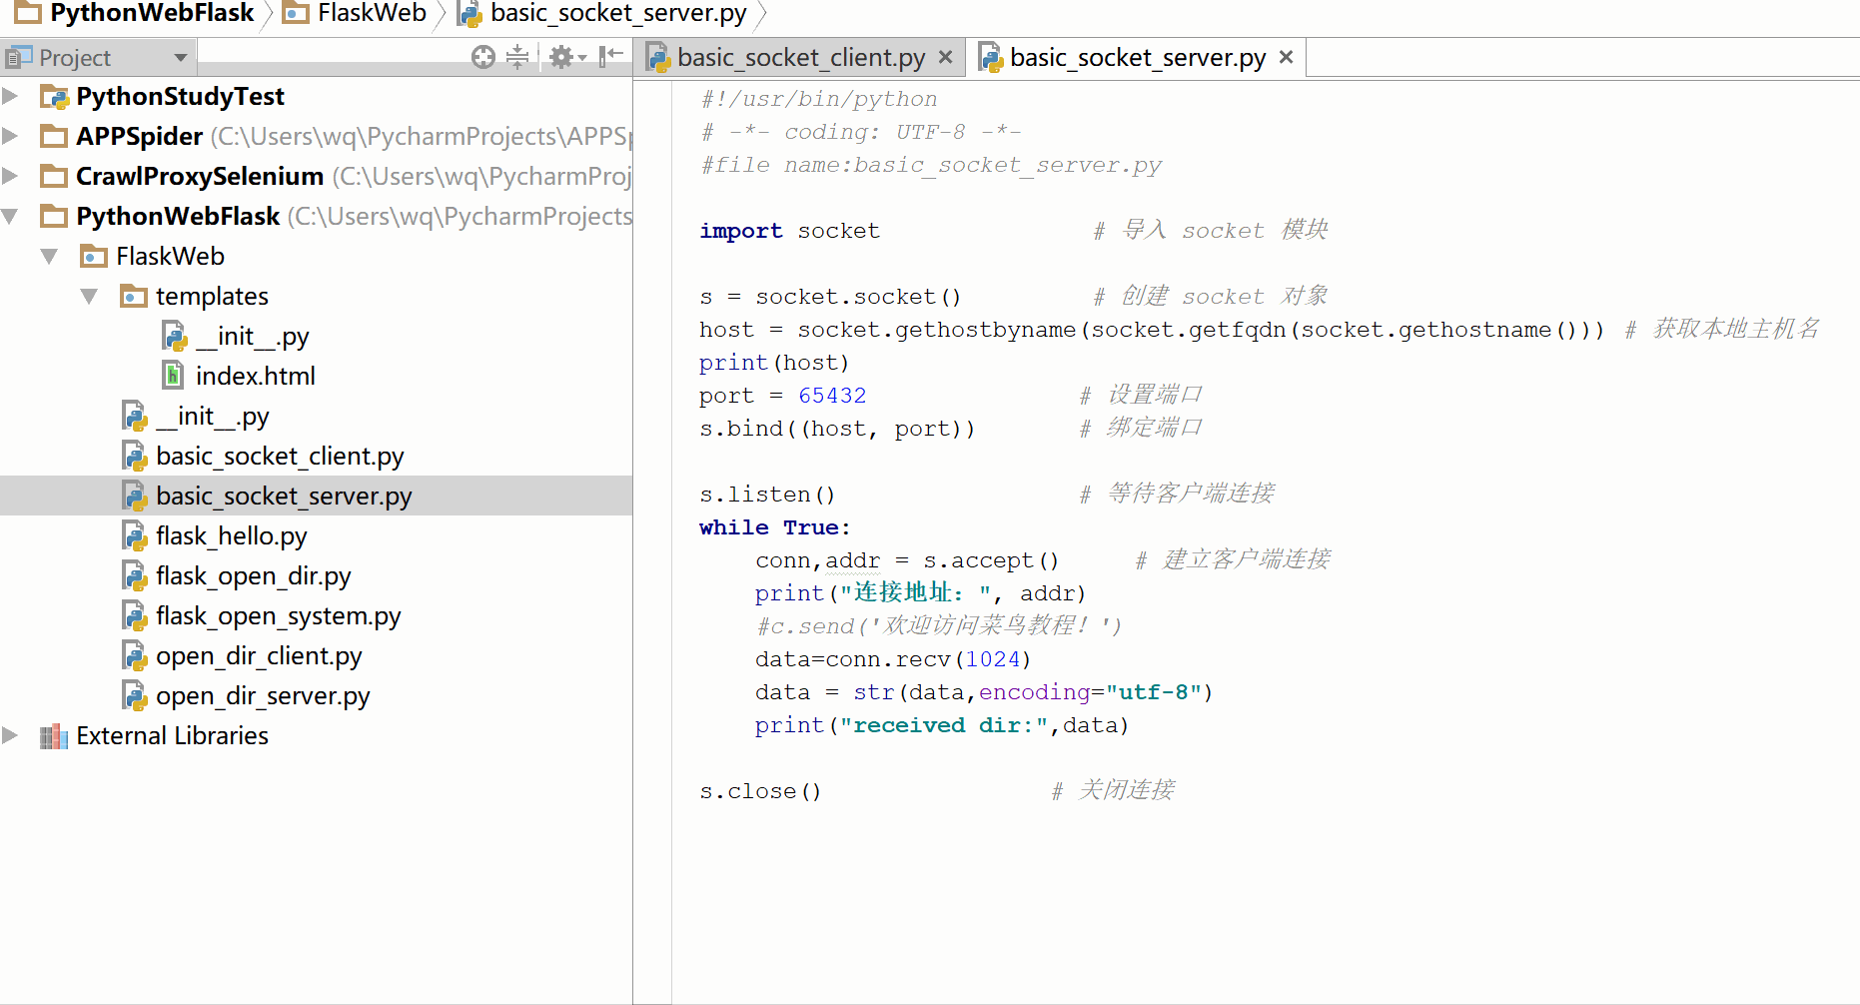Collapse the templates folder

[x=89, y=297]
